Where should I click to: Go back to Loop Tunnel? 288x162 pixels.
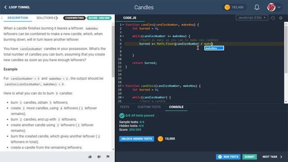pyautogui.click(x=17, y=7)
